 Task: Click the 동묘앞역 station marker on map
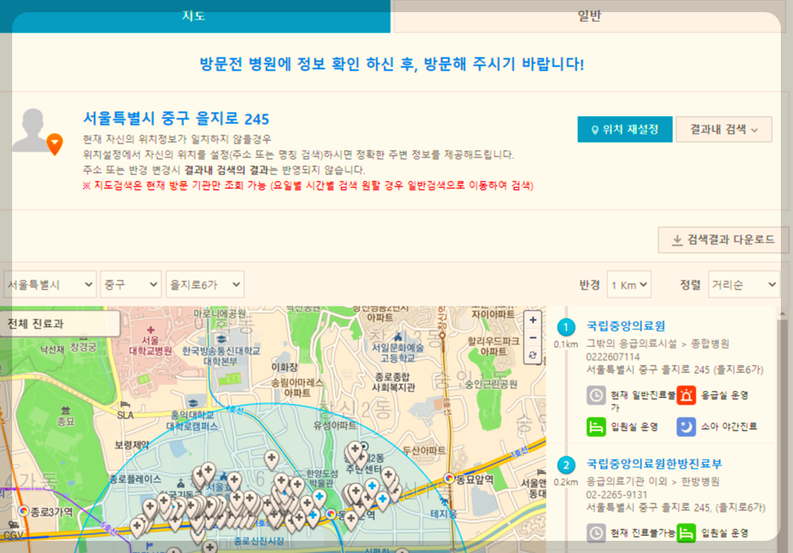click(449, 478)
